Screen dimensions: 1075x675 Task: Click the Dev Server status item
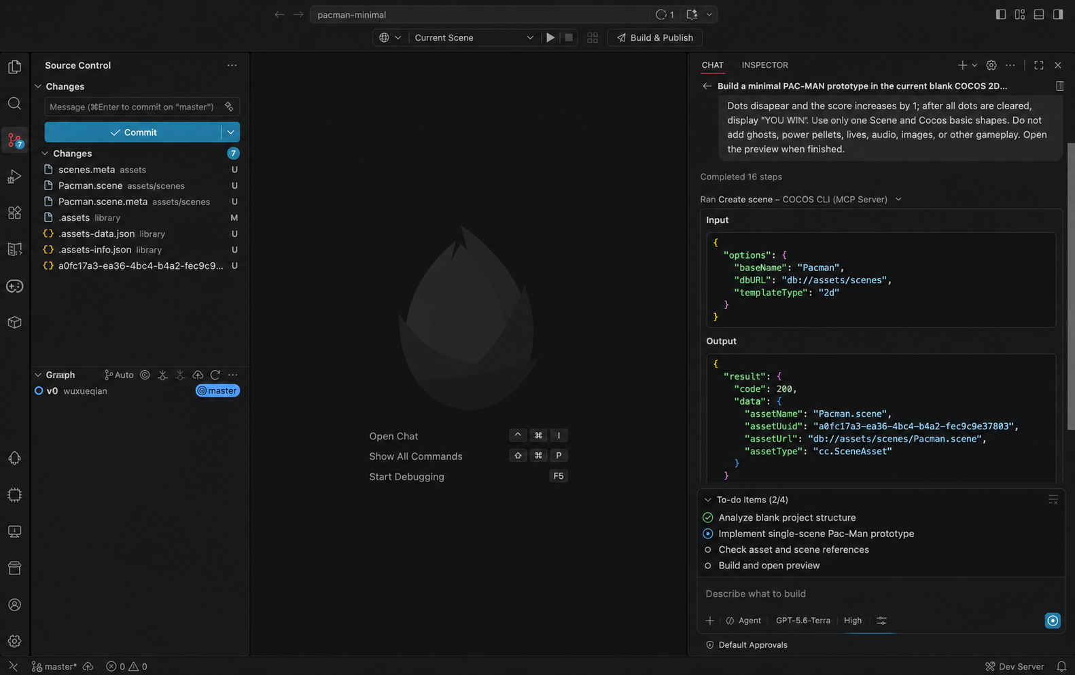tap(1015, 667)
